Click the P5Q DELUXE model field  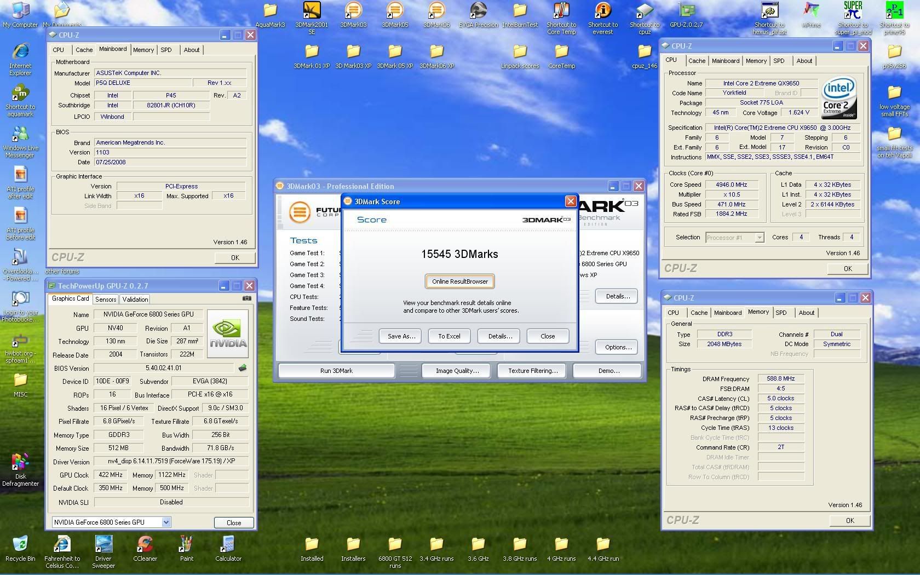(143, 83)
